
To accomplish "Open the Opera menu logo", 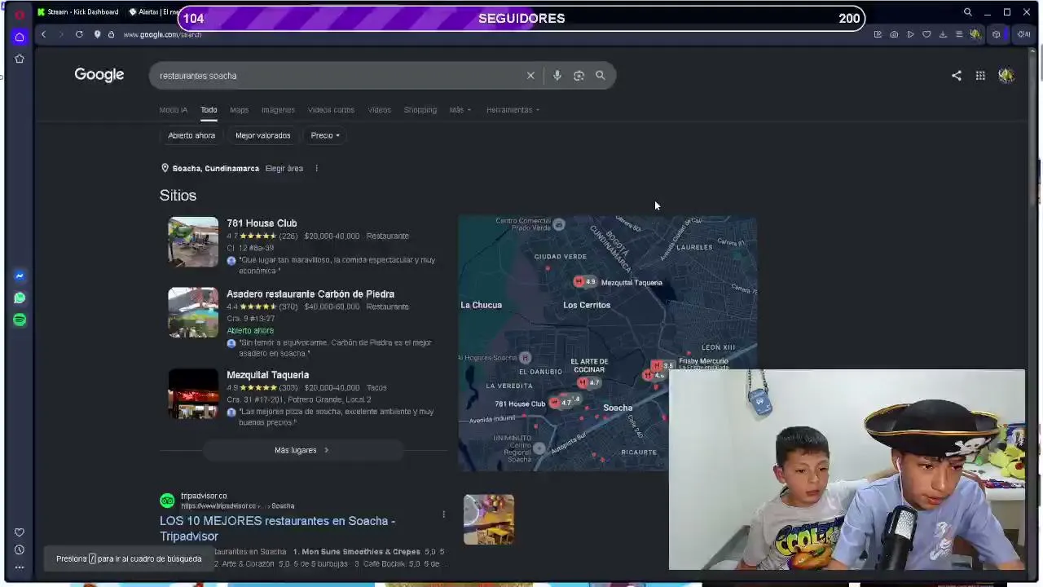I will point(20,14).
